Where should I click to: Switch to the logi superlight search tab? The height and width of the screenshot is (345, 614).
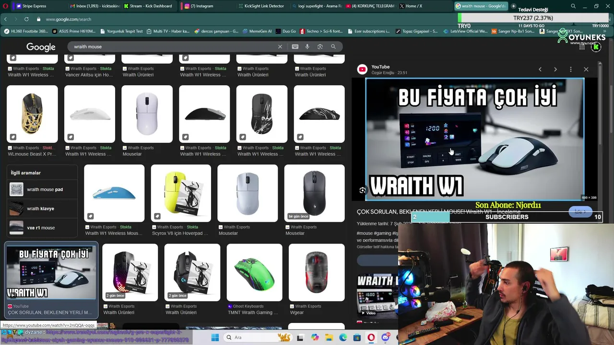point(317,6)
